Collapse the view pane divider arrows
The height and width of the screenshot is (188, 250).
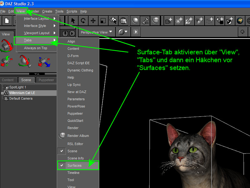(x=37, y=74)
